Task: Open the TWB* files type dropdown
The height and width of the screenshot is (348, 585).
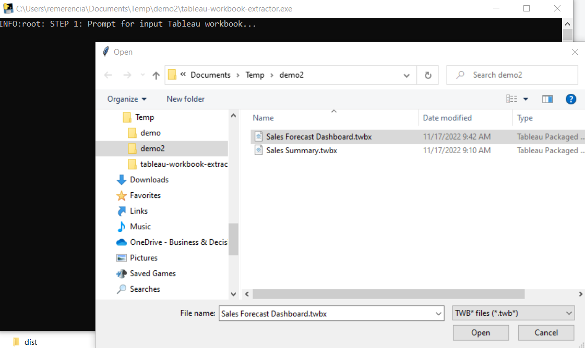Action: tap(513, 313)
